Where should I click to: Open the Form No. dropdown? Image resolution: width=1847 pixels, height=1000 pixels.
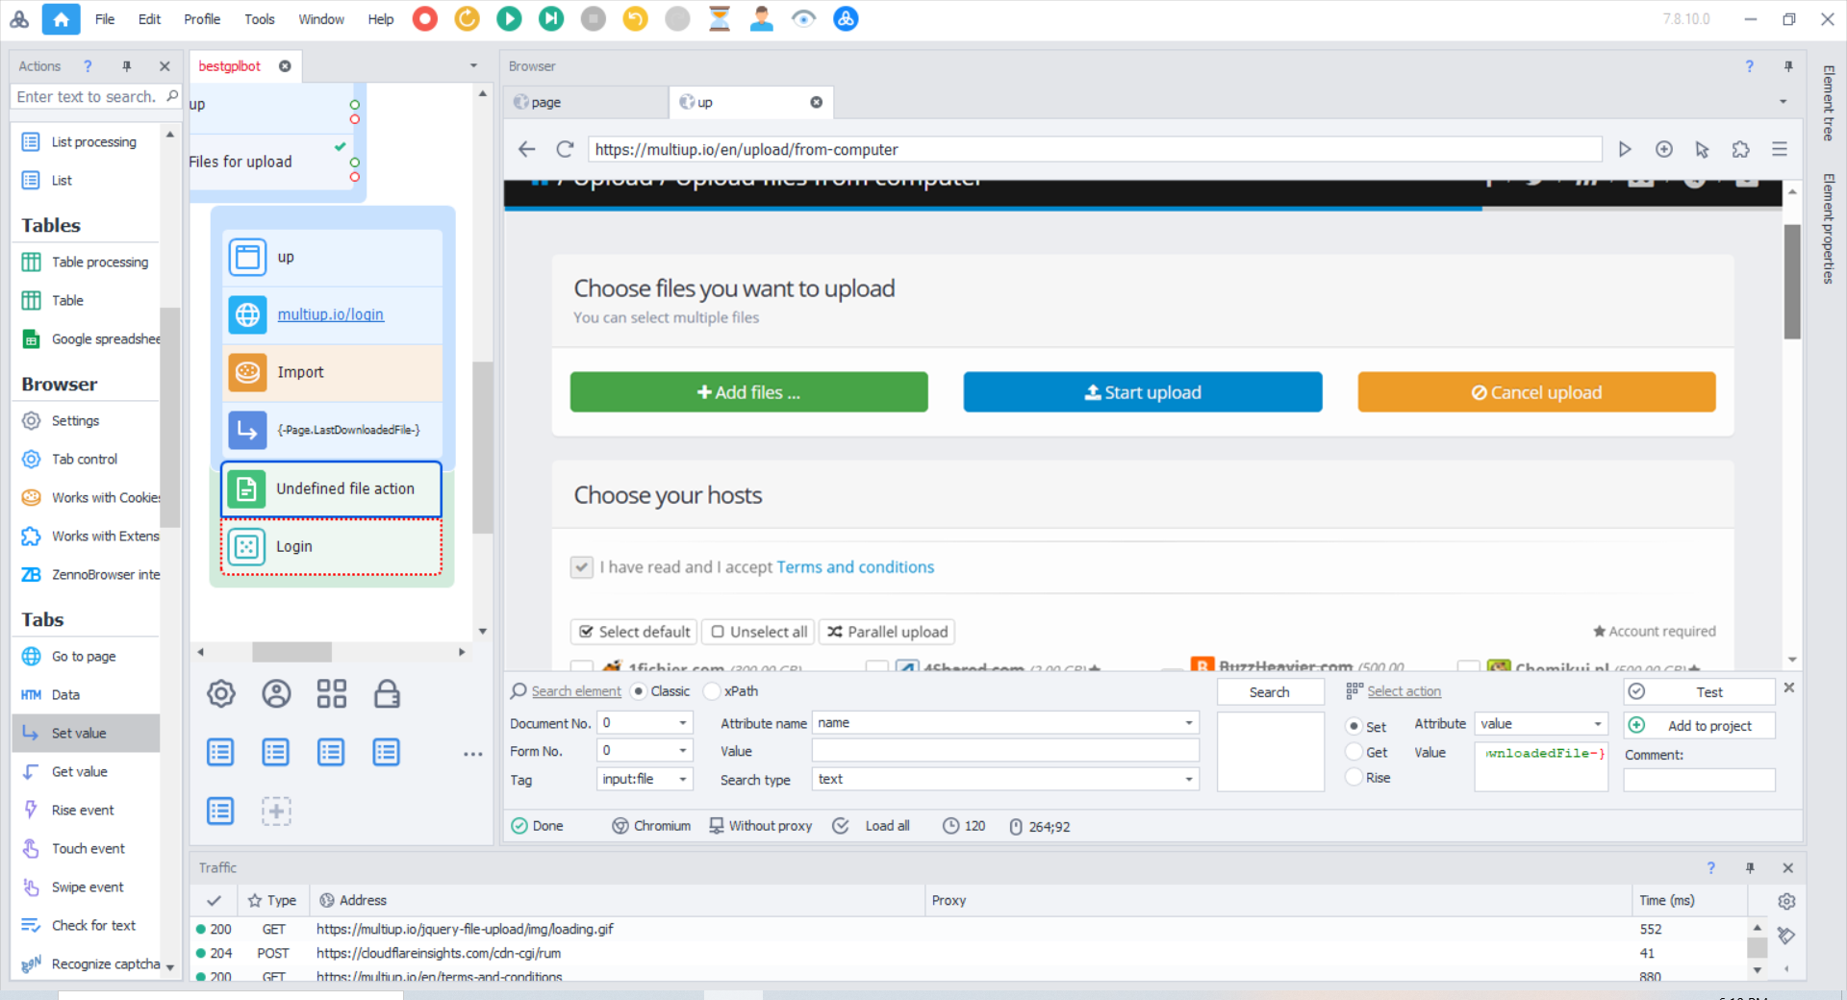[x=683, y=751]
